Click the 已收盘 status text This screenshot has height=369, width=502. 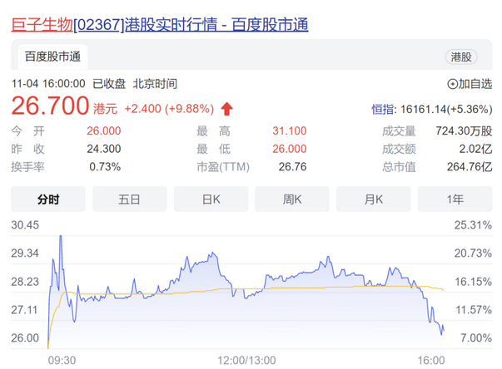[x=109, y=84]
